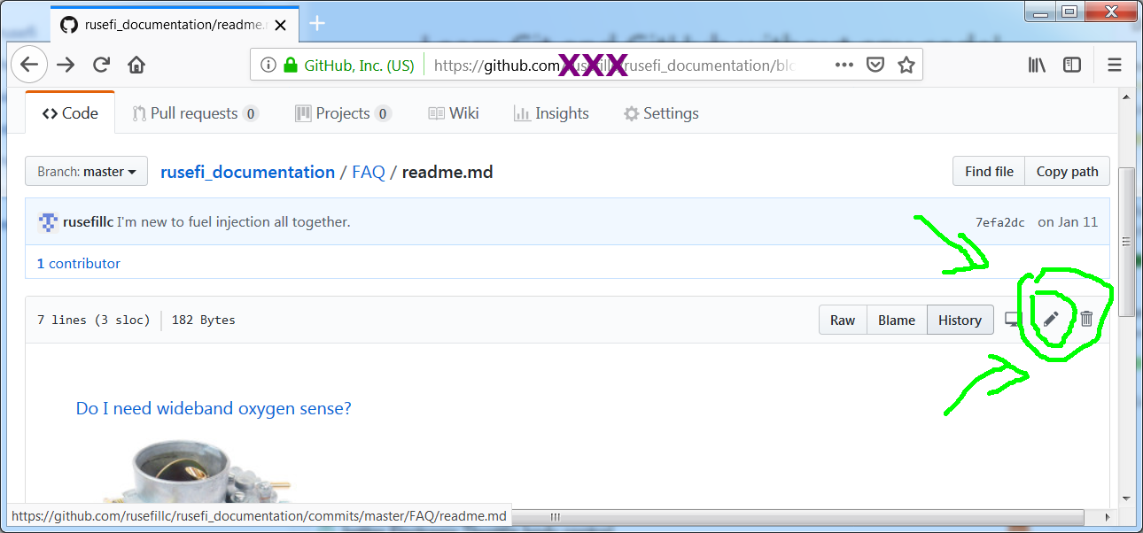
Task: Bookmark this page with star icon
Action: pyautogui.click(x=906, y=65)
